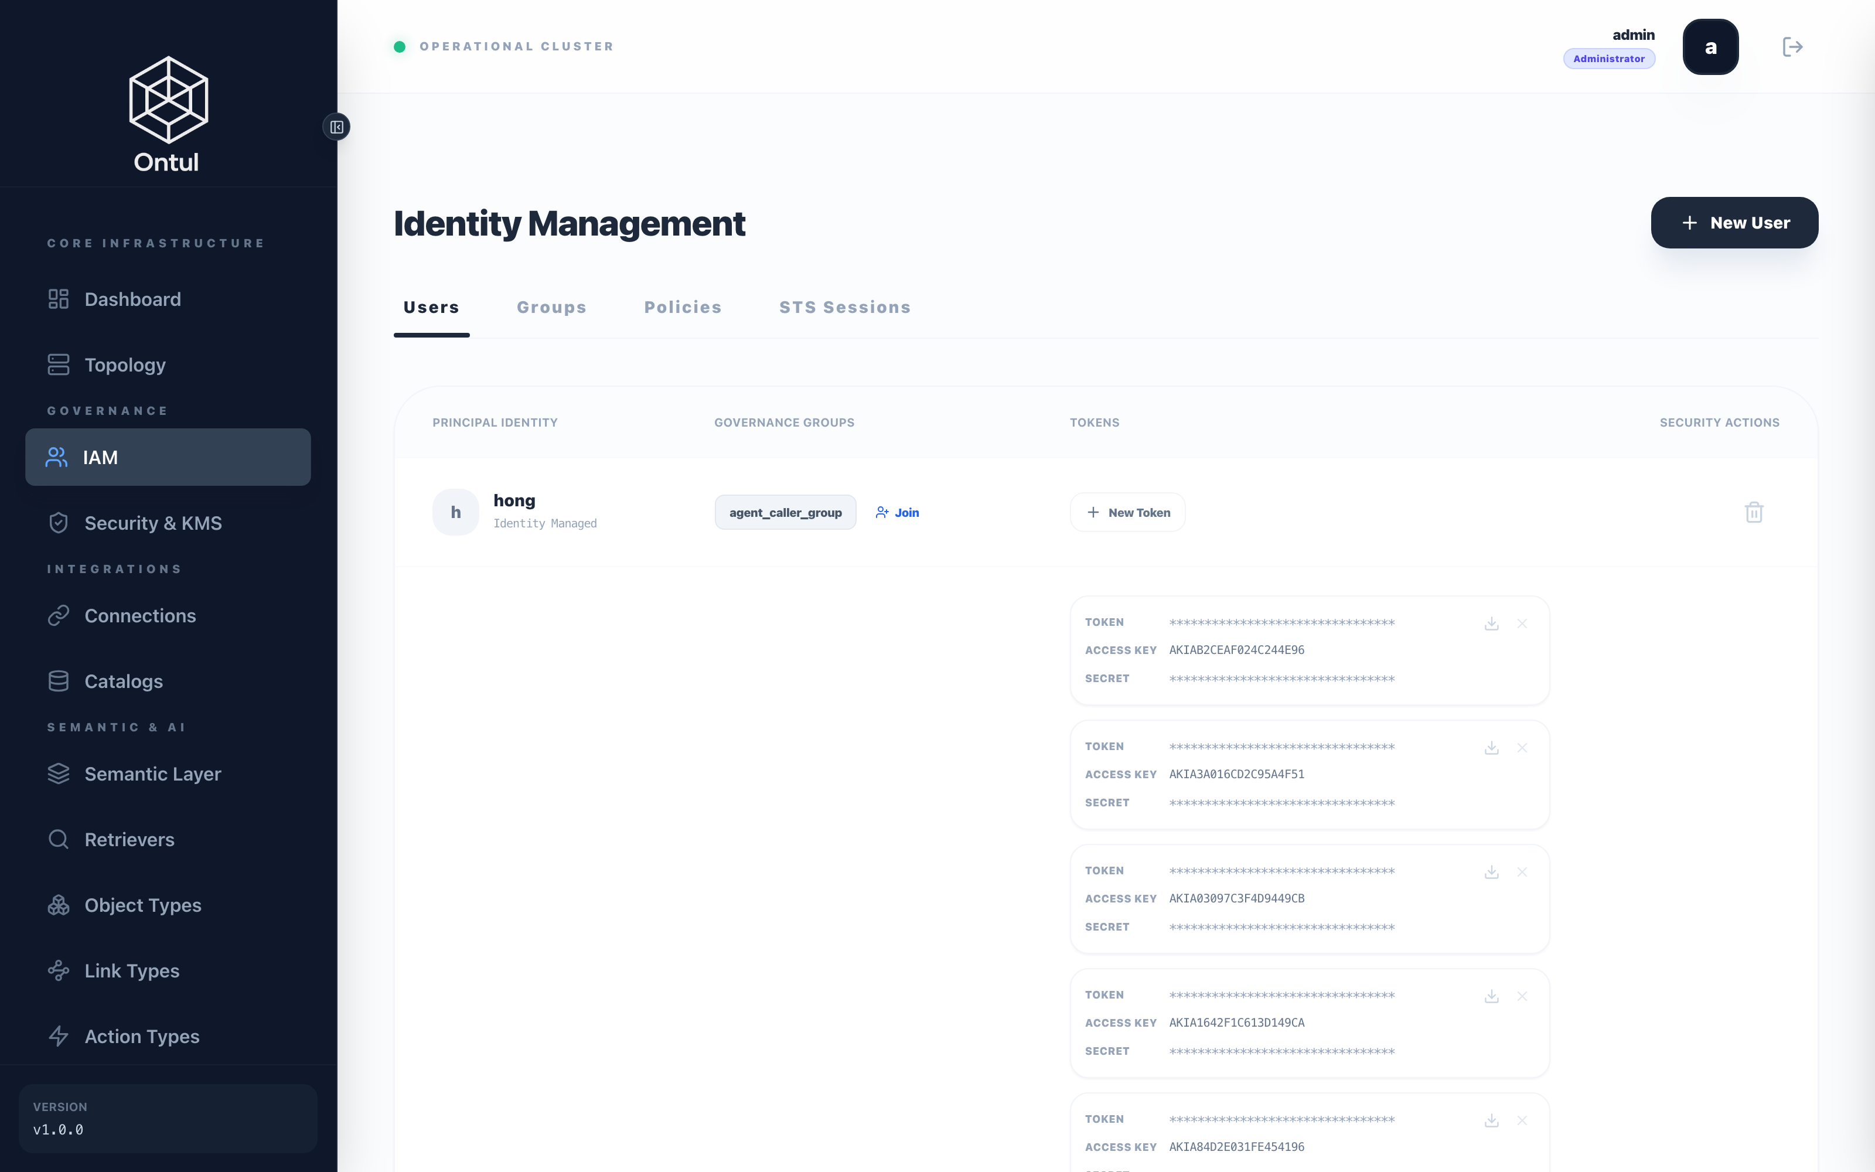The height and width of the screenshot is (1172, 1875).
Task: Open Semantic Layer page
Action: pyautogui.click(x=168, y=774)
